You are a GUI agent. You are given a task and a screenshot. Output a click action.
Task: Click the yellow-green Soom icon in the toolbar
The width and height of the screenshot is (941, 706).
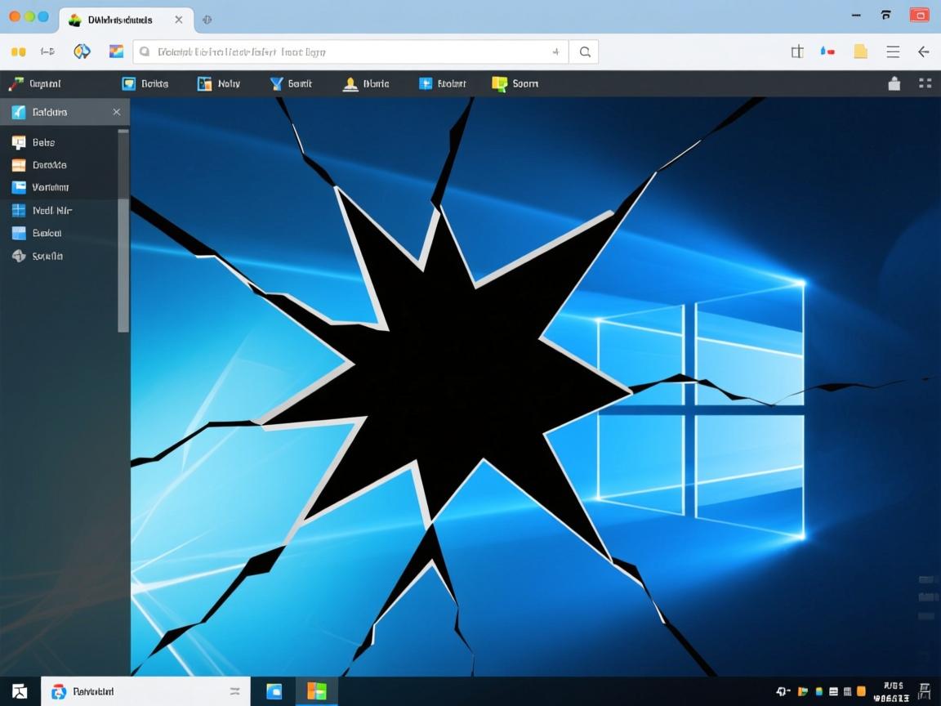click(x=500, y=83)
